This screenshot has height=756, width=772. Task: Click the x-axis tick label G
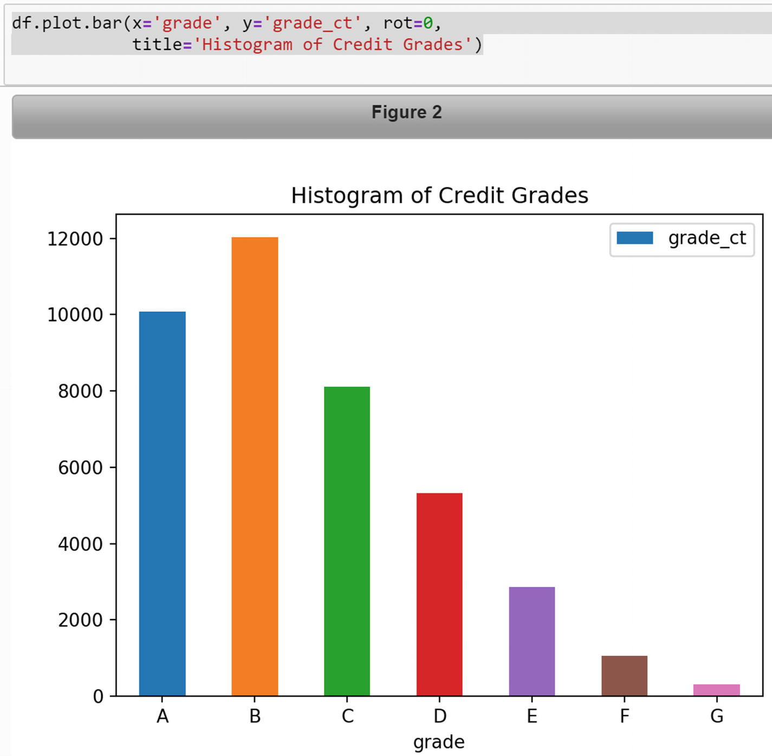point(717,716)
